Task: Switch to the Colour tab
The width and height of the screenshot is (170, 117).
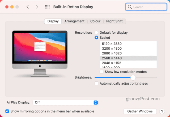Action: click(95, 21)
